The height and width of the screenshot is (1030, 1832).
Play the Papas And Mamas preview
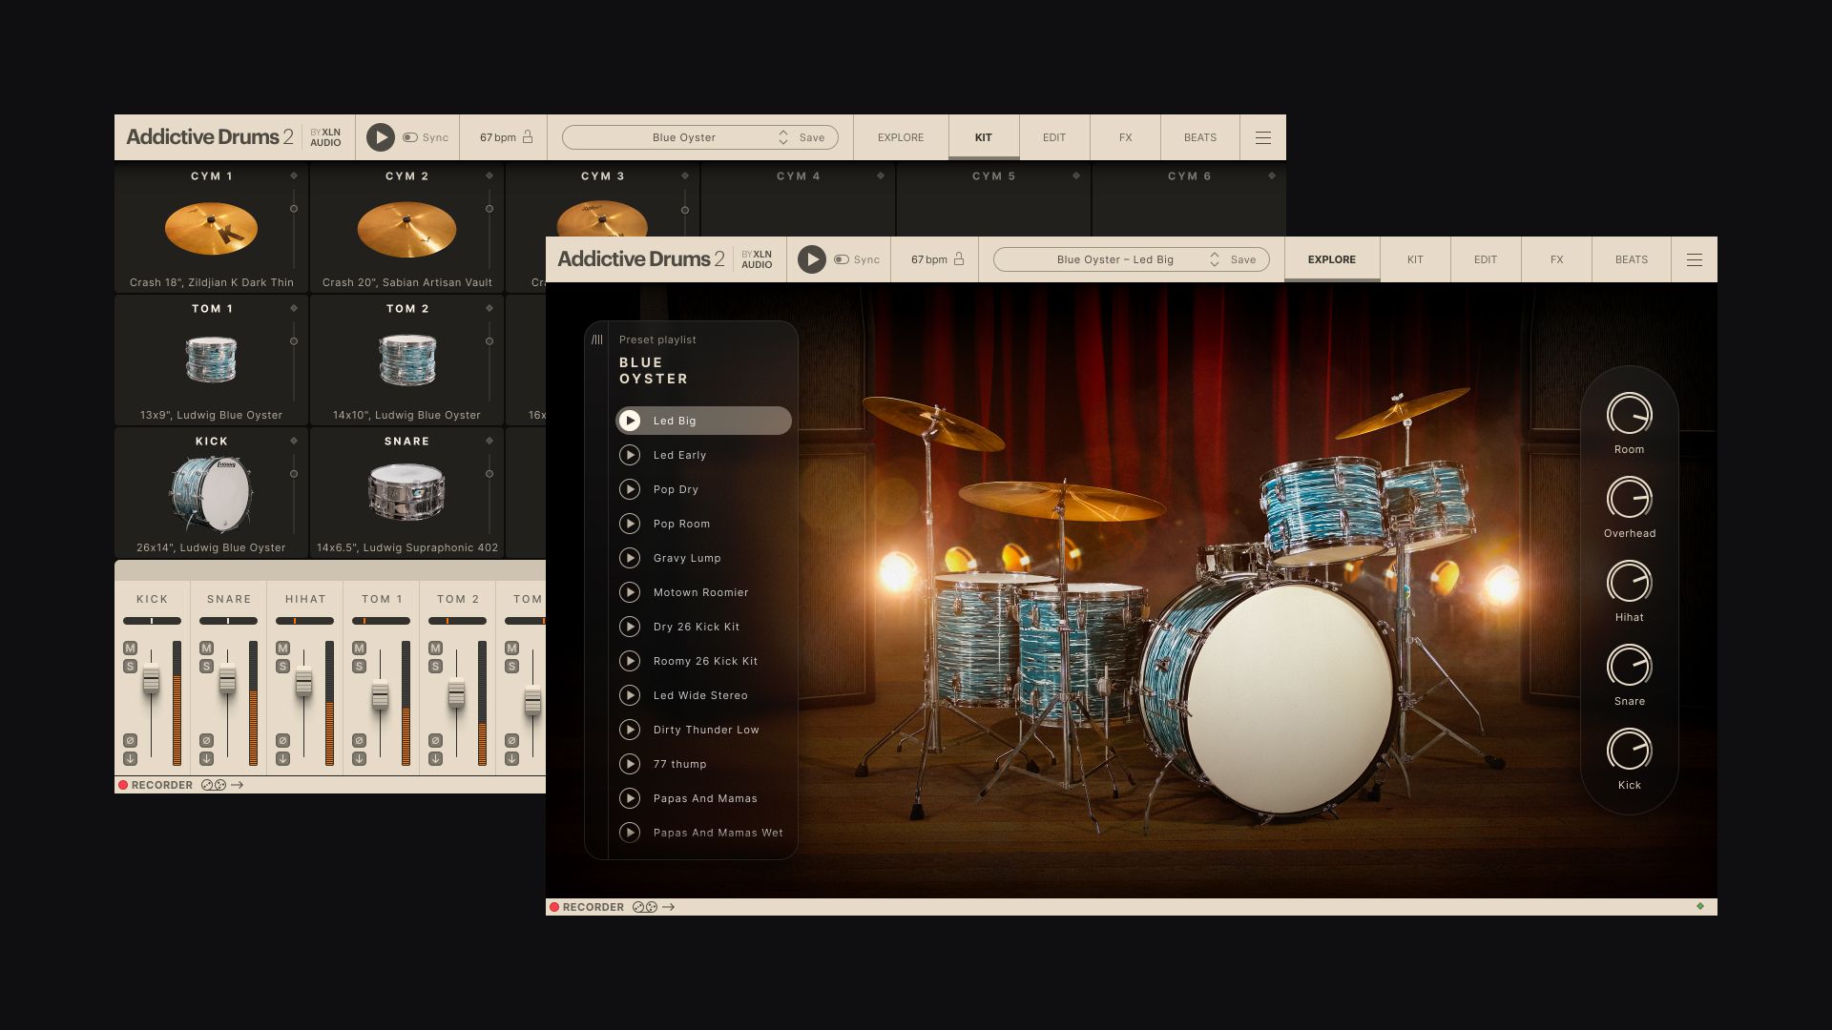coord(630,798)
